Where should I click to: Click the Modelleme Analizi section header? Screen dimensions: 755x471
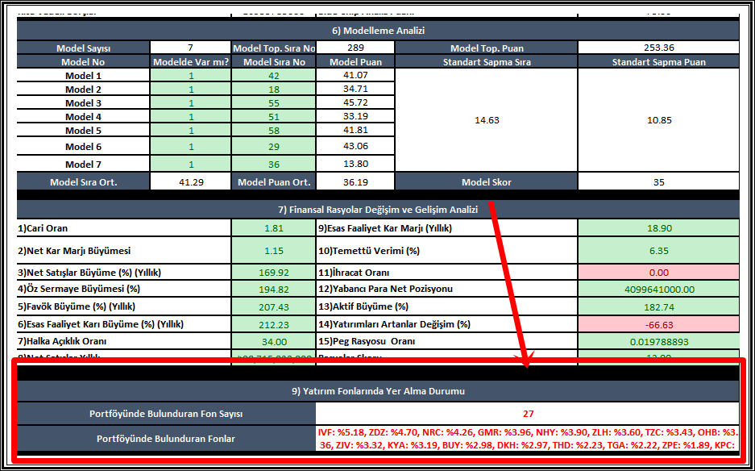pos(378,31)
